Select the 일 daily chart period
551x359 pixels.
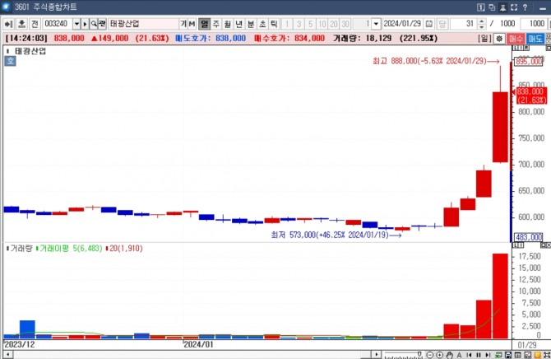tap(204, 24)
